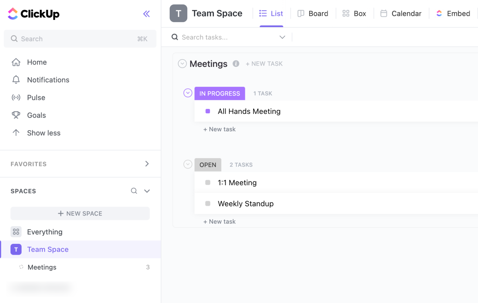Mark the Weekly Standup task complete
This screenshot has height=303, width=478.
[x=208, y=203]
